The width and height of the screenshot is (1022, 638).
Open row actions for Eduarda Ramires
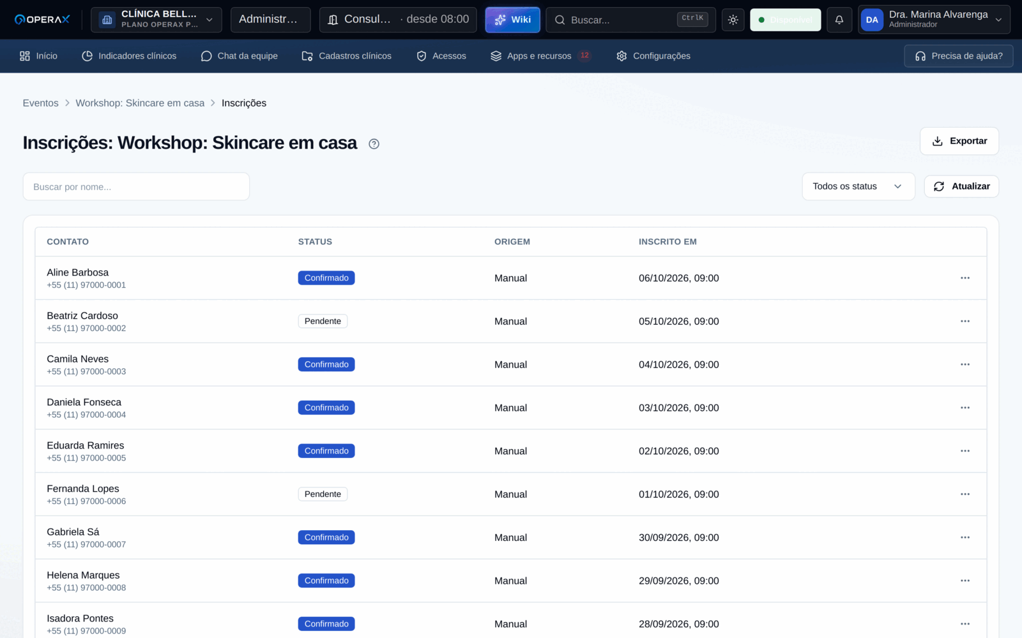click(x=965, y=451)
